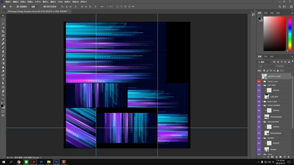Open the search icon in the options bar
This screenshot has width=294, height=165.
click(x=280, y=7)
